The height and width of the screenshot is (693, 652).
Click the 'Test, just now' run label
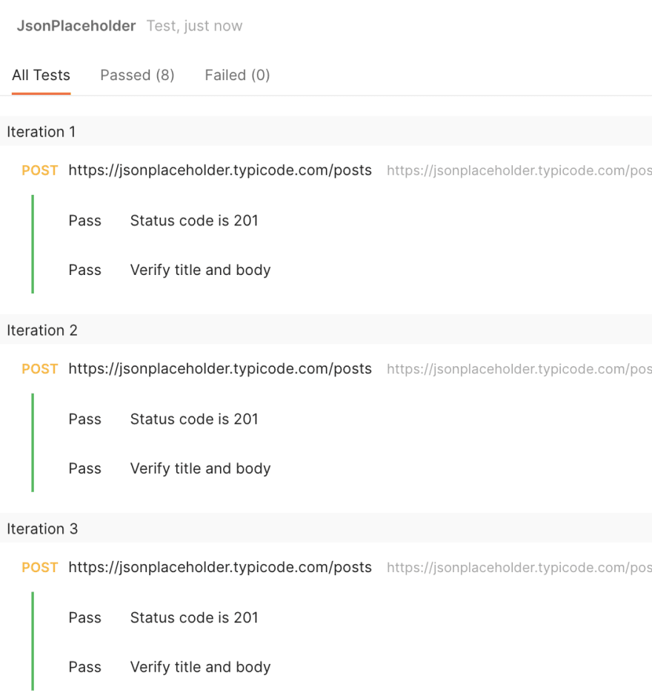click(194, 26)
